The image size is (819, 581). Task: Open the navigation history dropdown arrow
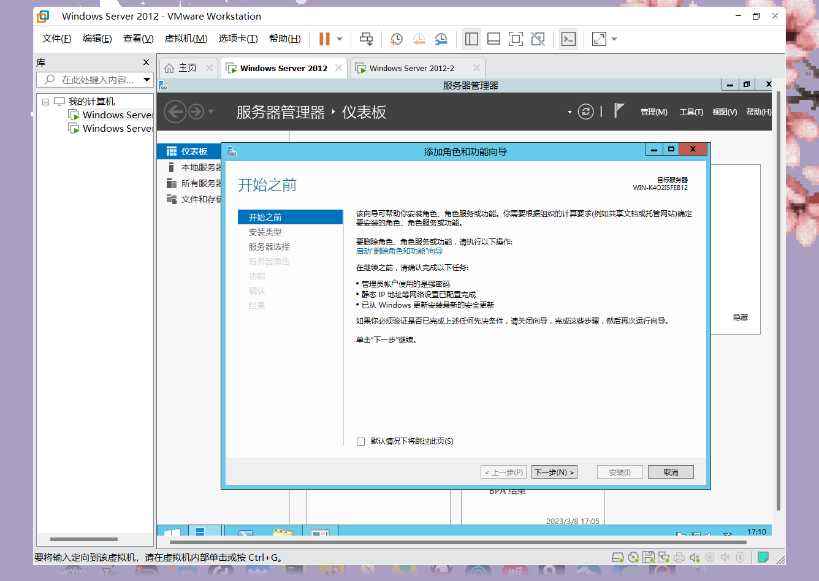[211, 112]
